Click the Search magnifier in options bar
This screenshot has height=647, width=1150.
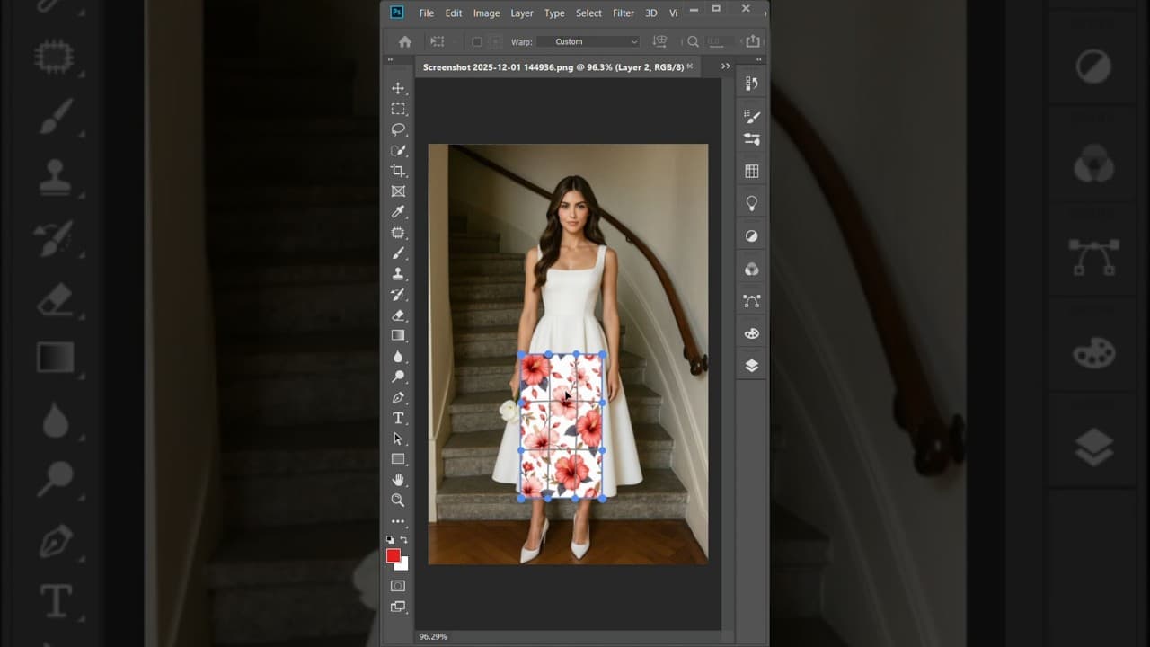point(693,41)
